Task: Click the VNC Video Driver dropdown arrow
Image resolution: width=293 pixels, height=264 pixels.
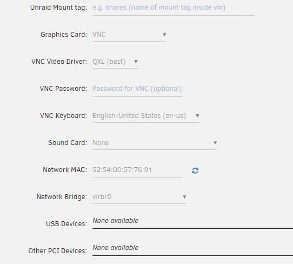Action: tap(136, 62)
